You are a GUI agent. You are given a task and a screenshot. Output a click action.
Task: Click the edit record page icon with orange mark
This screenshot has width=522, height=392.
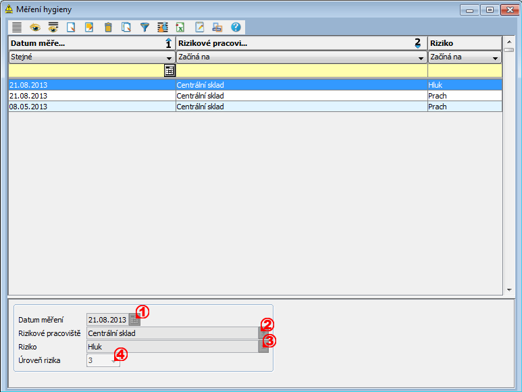click(x=89, y=28)
